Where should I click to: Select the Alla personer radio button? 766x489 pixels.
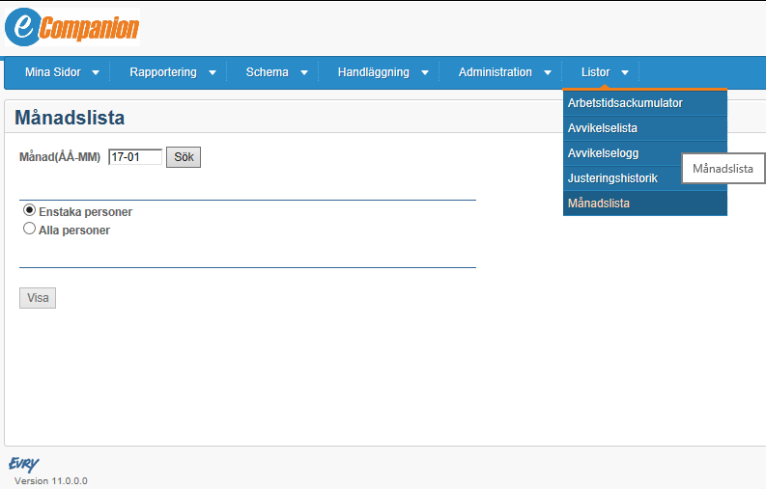click(29, 229)
